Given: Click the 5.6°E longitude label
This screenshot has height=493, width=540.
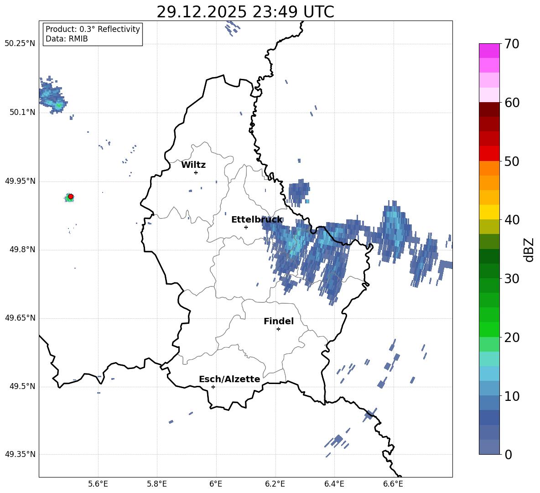Looking at the screenshot, I should click(98, 484).
